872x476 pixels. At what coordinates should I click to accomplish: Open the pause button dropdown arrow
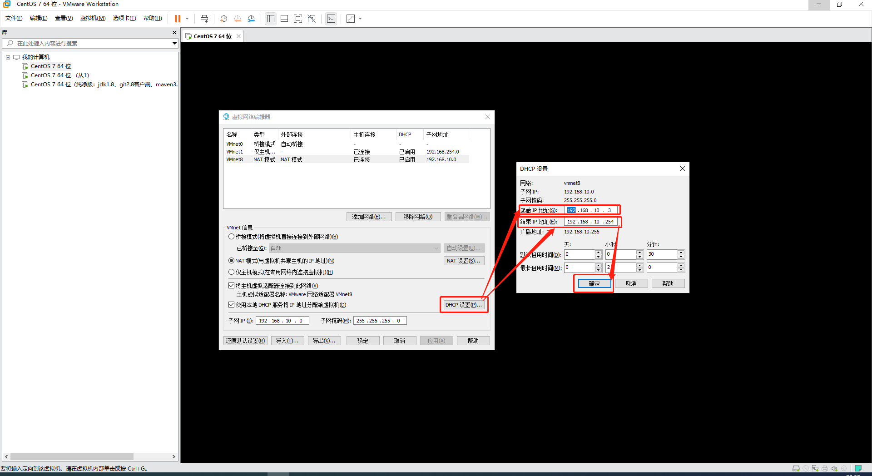(187, 19)
